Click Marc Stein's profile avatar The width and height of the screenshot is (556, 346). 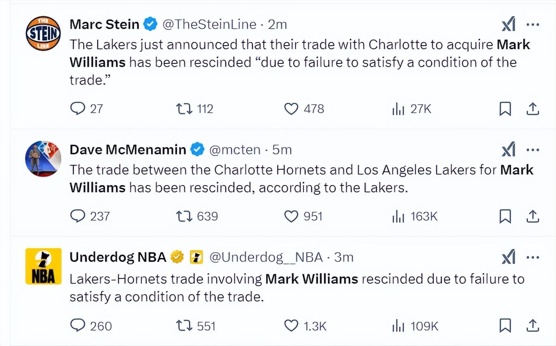(43, 34)
